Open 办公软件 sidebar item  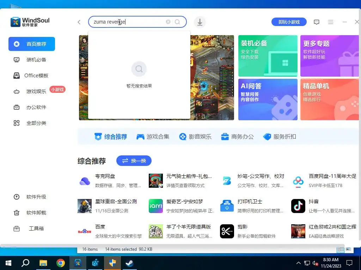[32, 107]
